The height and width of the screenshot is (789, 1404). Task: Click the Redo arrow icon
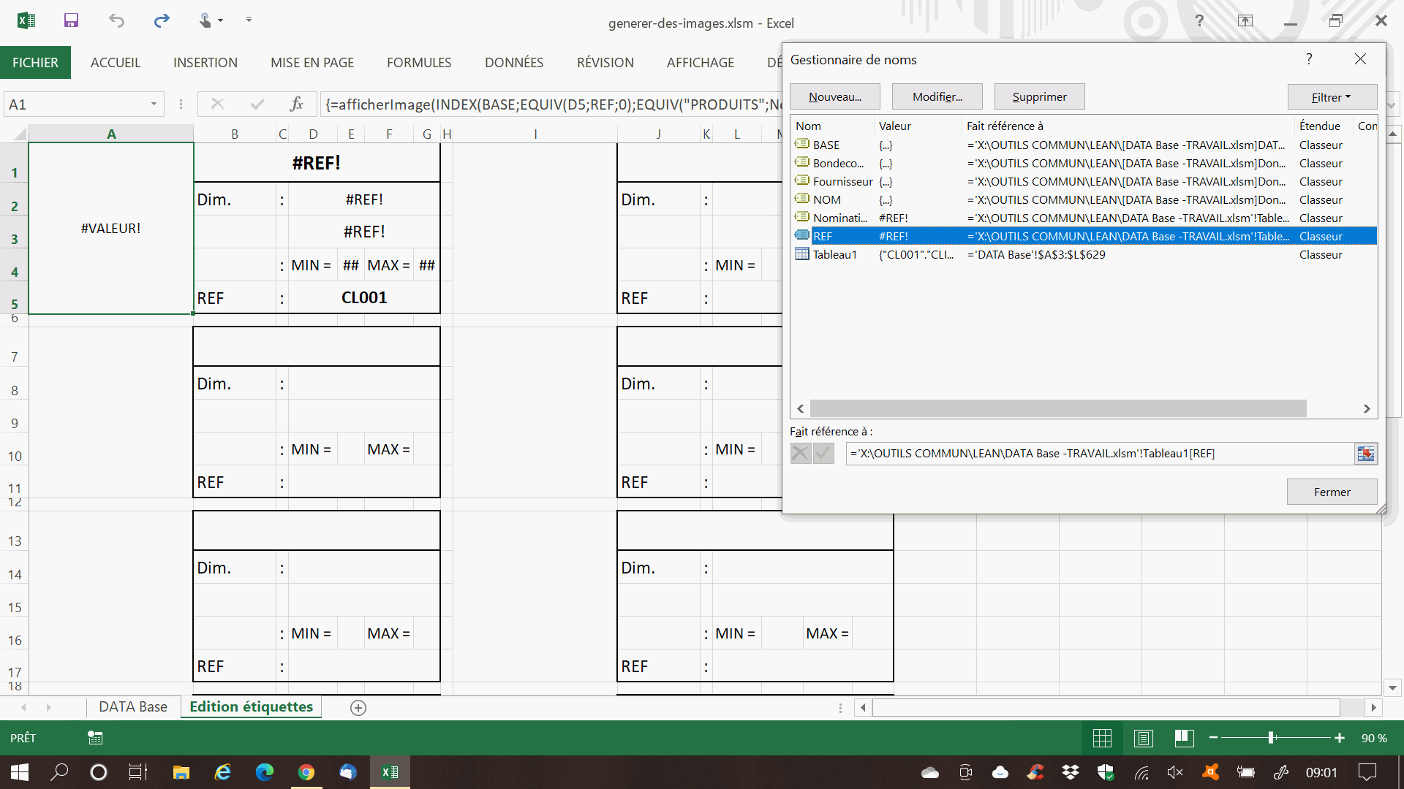[x=162, y=20]
